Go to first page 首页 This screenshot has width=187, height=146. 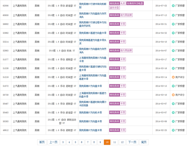pyautogui.click(x=42, y=142)
